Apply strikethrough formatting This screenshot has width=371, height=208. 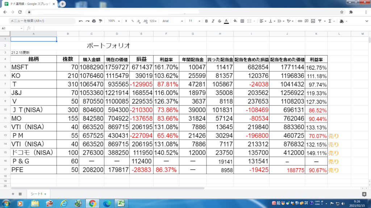click(220, 21)
